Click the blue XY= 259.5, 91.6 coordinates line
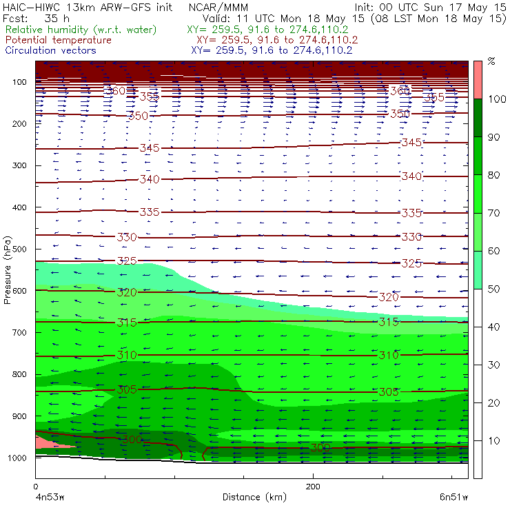 272,50
